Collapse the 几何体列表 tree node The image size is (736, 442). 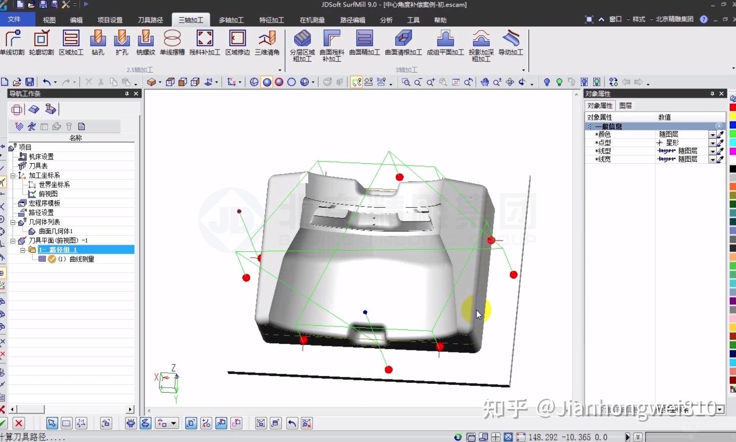pyautogui.click(x=13, y=222)
